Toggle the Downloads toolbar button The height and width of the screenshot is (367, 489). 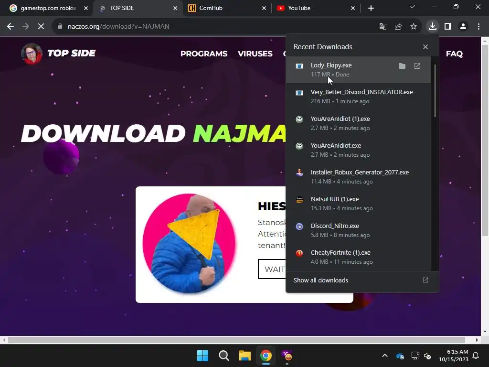433,26
